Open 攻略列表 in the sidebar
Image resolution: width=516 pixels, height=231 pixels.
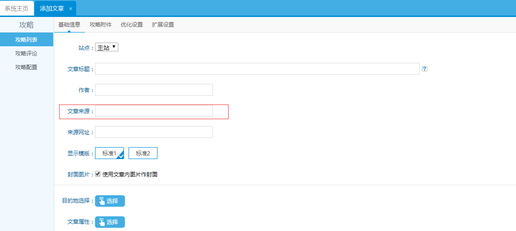(x=26, y=40)
